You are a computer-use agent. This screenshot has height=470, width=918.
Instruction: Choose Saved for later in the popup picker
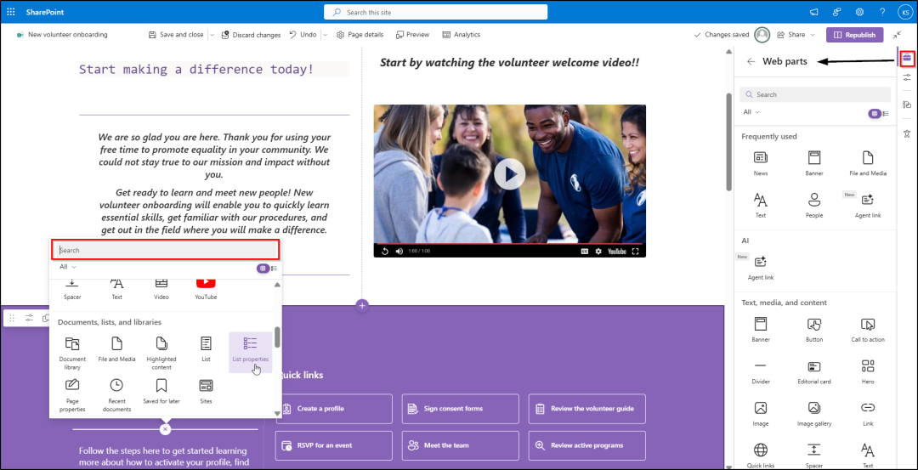click(x=161, y=392)
